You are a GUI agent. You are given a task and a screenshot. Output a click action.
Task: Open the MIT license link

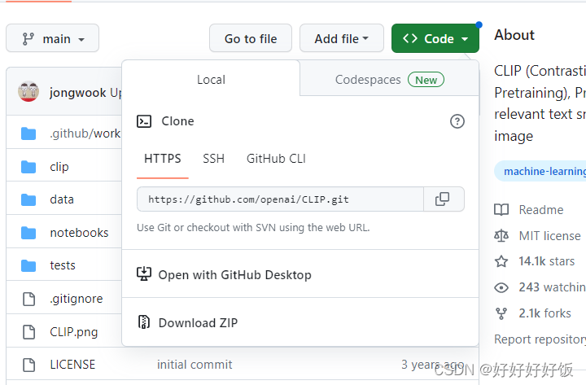549,236
